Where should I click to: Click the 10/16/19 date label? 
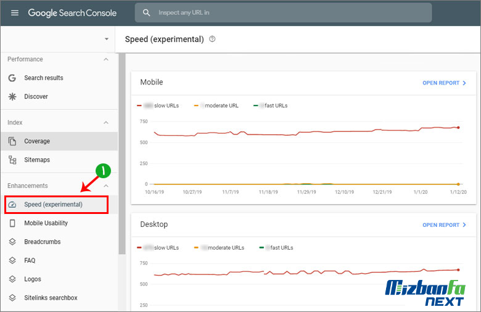[x=154, y=192]
